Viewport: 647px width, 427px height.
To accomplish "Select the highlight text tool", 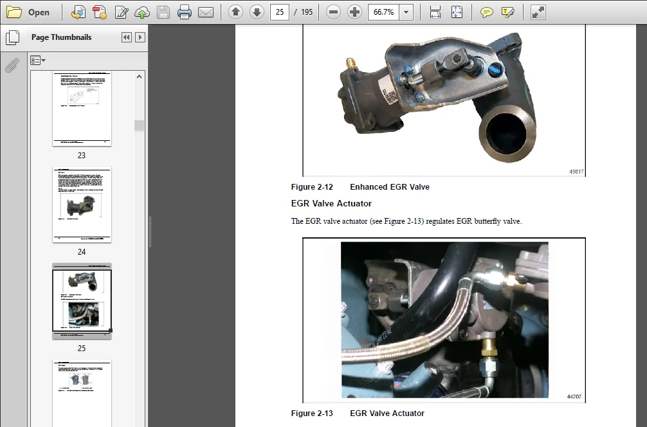I will [508, 12].
